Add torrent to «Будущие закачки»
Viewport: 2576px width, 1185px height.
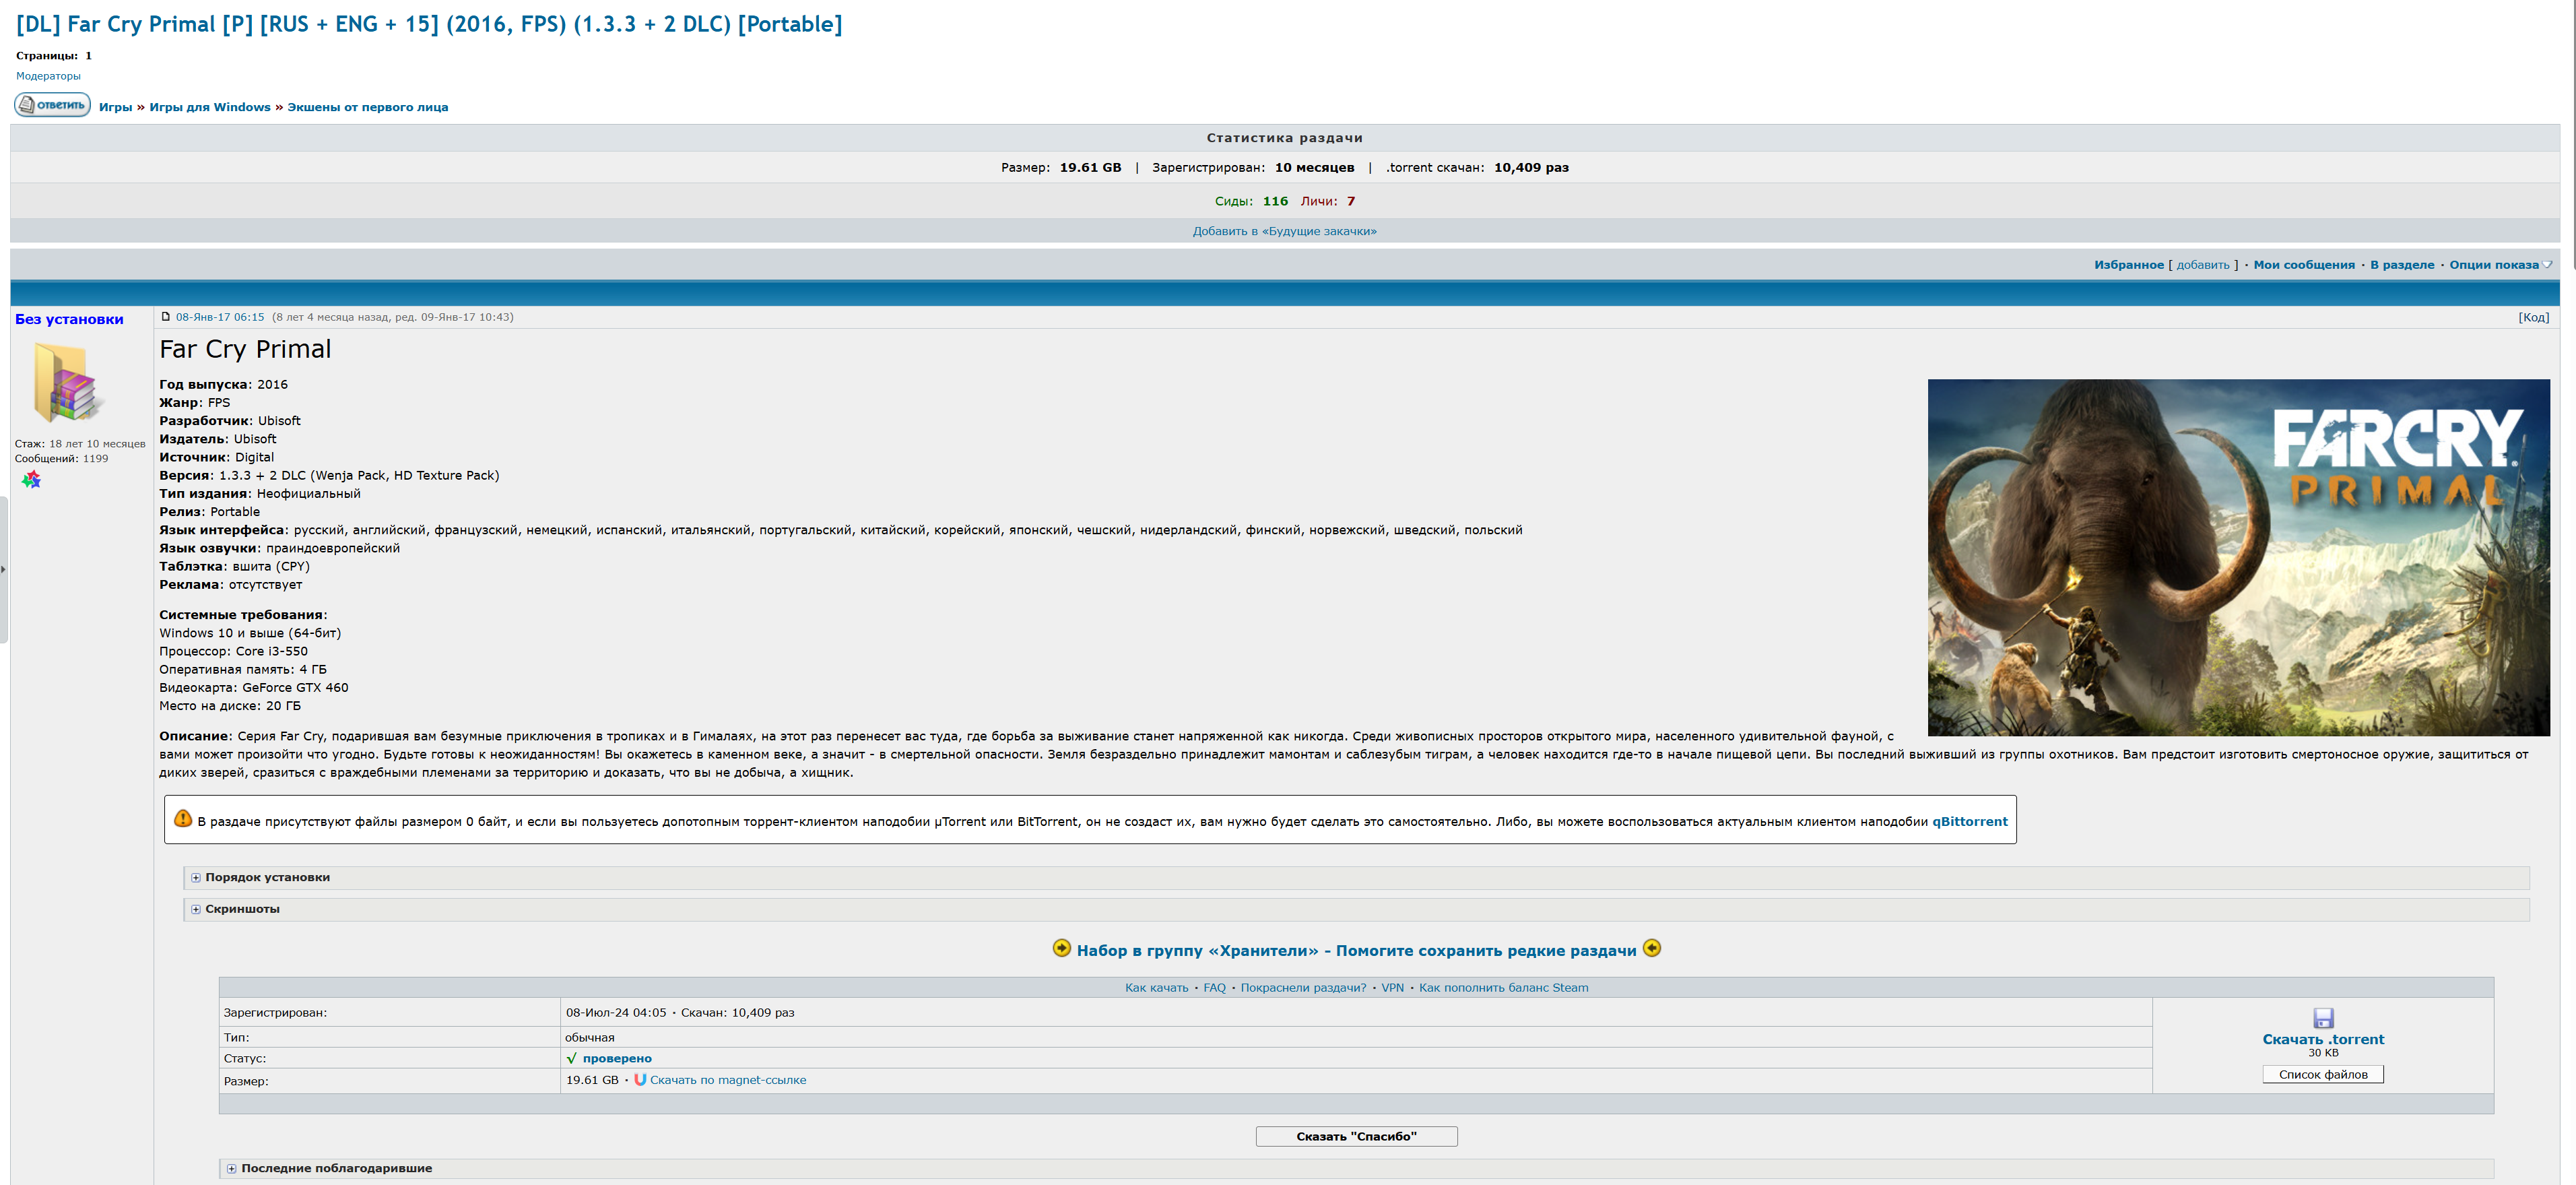click(x=1284, y=231)
